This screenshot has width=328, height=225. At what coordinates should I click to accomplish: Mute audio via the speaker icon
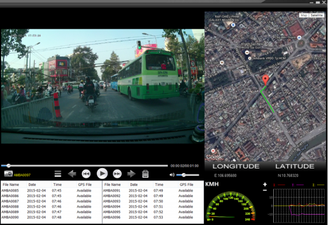coord(172,175)
